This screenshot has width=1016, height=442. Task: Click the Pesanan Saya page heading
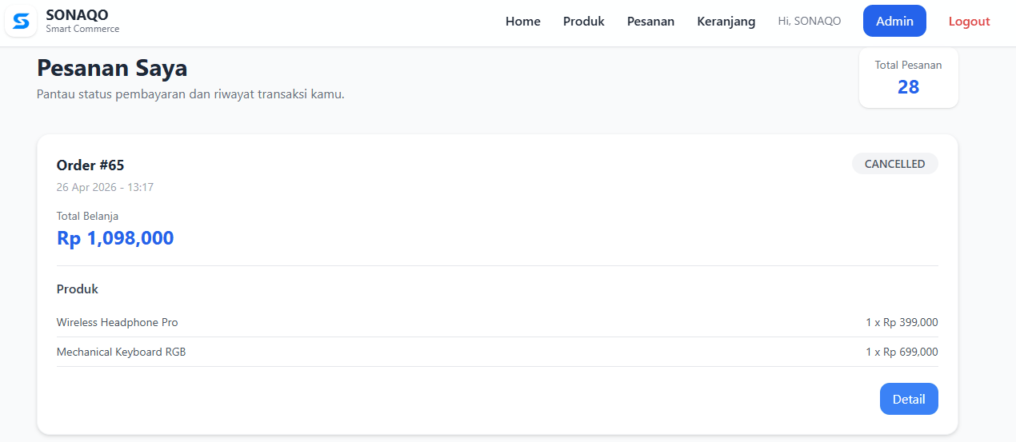click(112, 68)
